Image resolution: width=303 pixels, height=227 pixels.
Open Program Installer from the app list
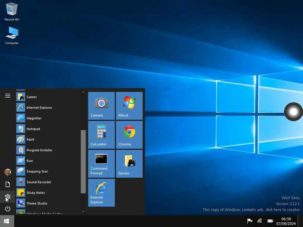[x=48, y=150]
